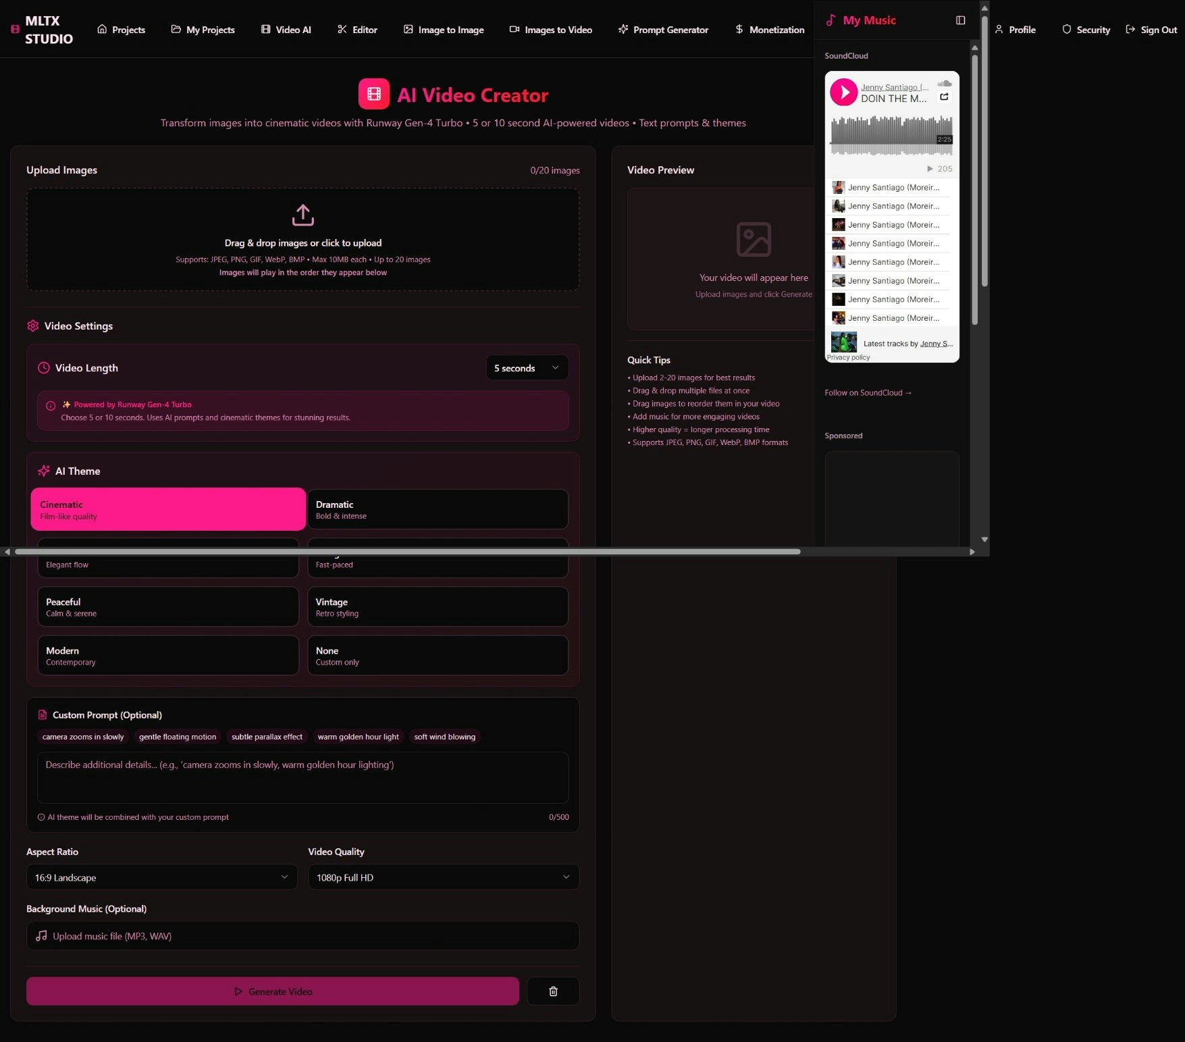This screenshot has width=1185, height=1042.
Task: Open the Privacy policy link in SoundCloud widget
Action: (x=849, y=358)
